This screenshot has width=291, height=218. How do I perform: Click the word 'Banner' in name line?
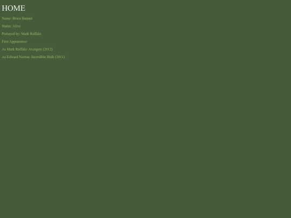pyautogui.click(x=27, y=18)
